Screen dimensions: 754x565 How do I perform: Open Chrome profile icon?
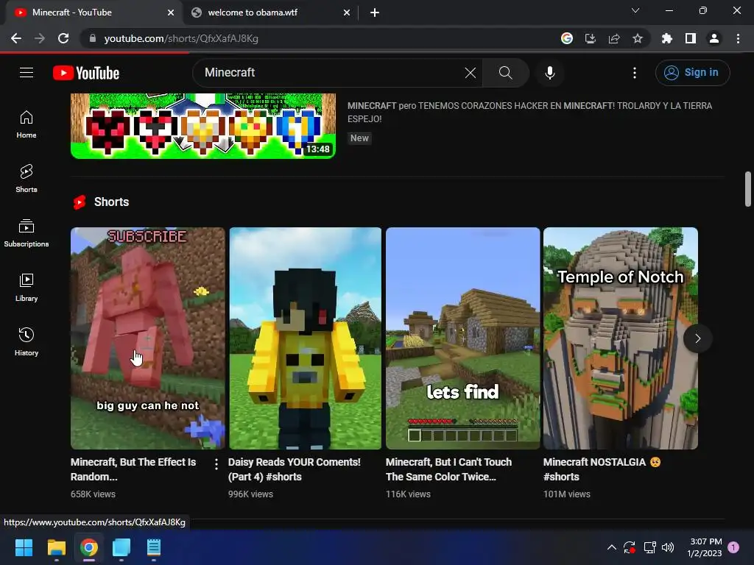pos(714,38)
